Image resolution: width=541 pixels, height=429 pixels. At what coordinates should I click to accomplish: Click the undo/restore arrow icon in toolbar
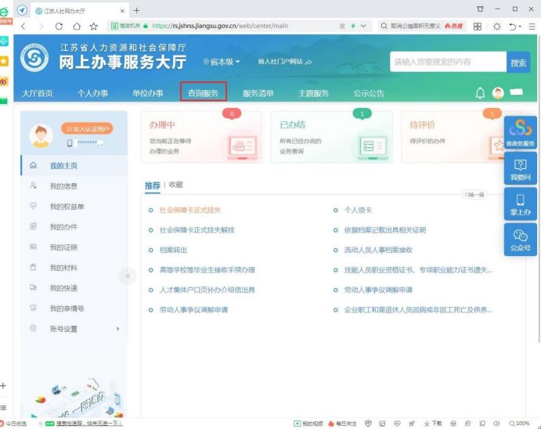point(513,26)
